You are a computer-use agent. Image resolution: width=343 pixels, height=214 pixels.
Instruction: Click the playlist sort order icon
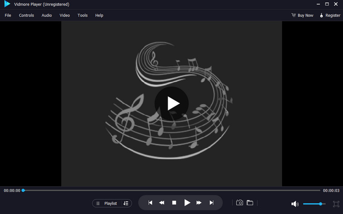pyautogui.click(x=126, y=203)
